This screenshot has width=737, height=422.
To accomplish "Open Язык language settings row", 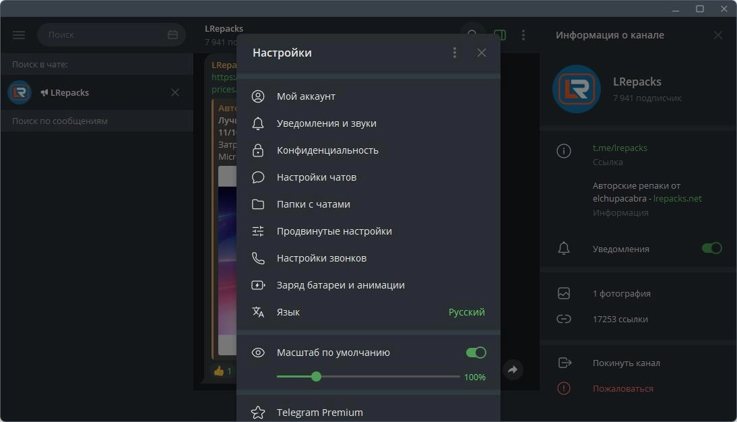I will pyautogui.click(x=368, y=312).
